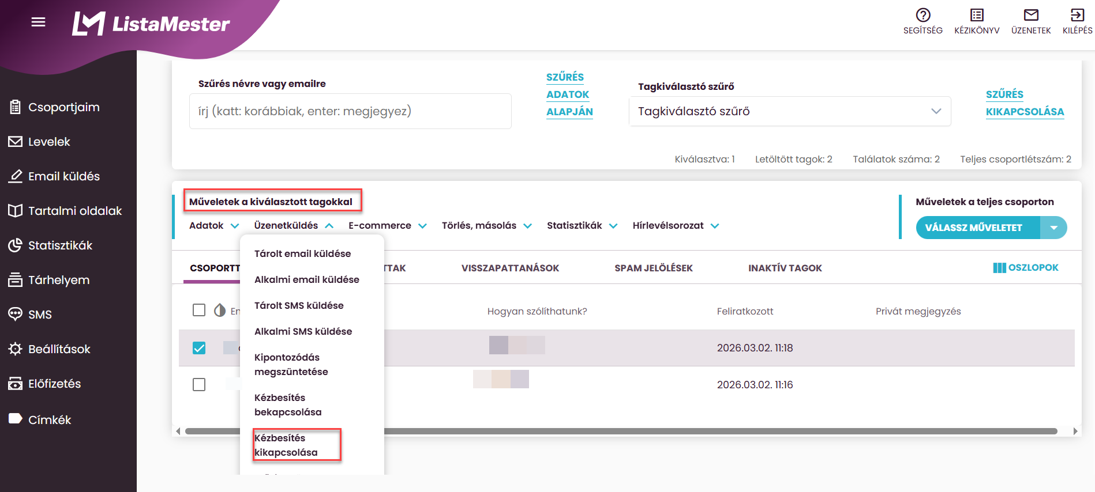Expand the Adatok dropdown
The height and width of the screenshot is (492, 1095).
point(213,226)
